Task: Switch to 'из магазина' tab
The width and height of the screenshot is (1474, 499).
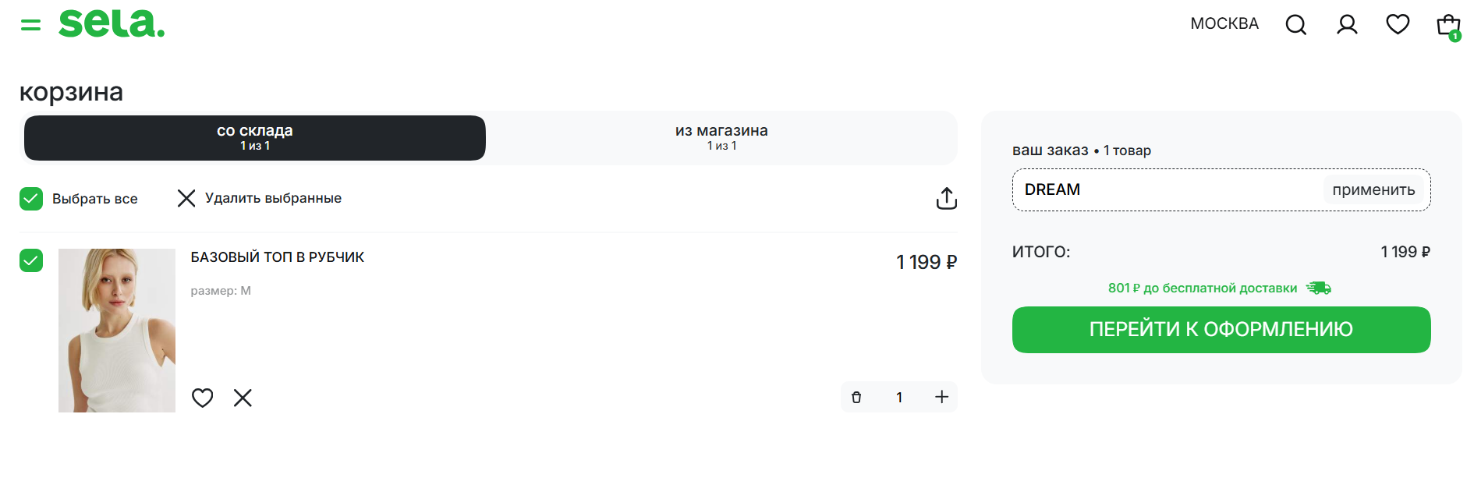Action: pos(721,138)
